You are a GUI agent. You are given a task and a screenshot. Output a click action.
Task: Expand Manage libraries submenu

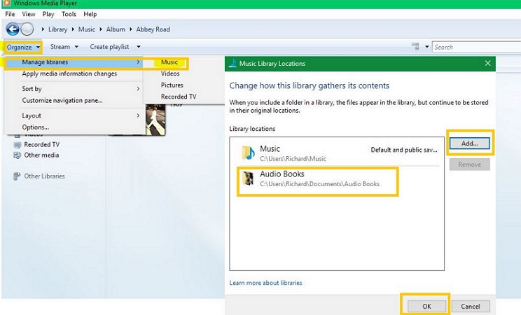pyautogui.click(x=74, y=62)
